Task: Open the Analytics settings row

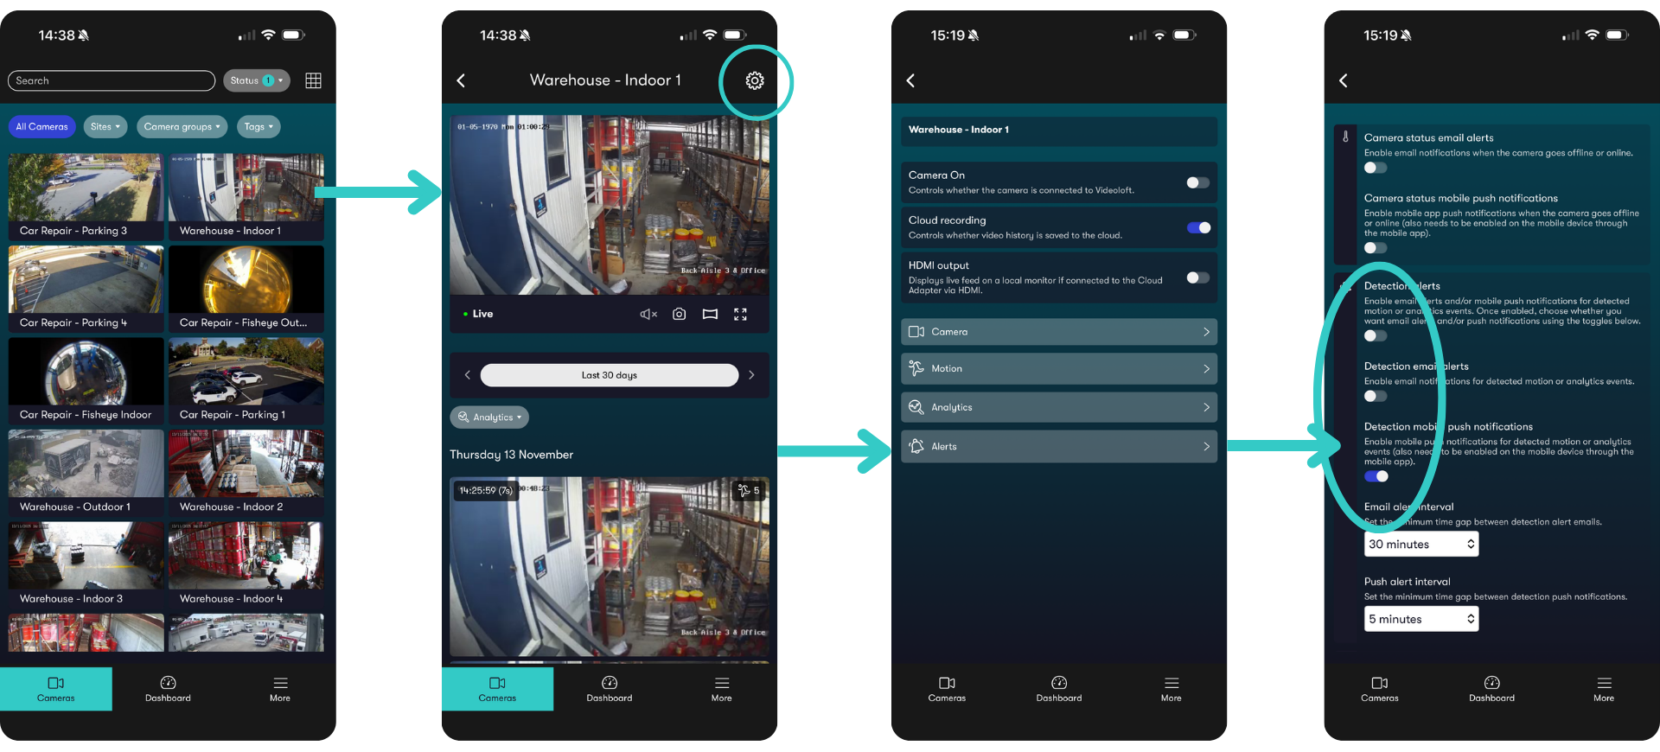Action: [x=1059, y=407]
